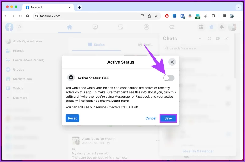The width and height of the screenshot is (245, 162).
Task: Share this page icon in address bar
Action: tap(149, 16)
